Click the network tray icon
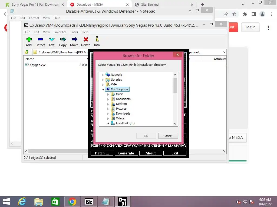Image resolution: width=277 pixels, height=207 pixels. point(245,202)
